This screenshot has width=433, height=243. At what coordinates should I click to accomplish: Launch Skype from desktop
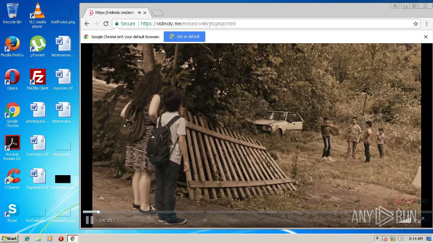tap(12, 212)
